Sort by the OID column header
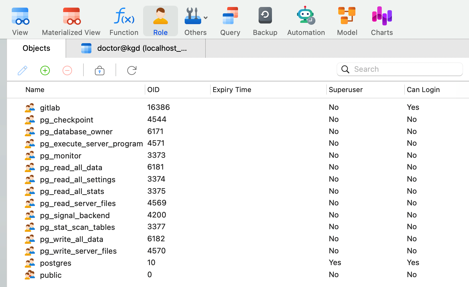The height and width of the screenshot is (287, 469). pos(153,90)
